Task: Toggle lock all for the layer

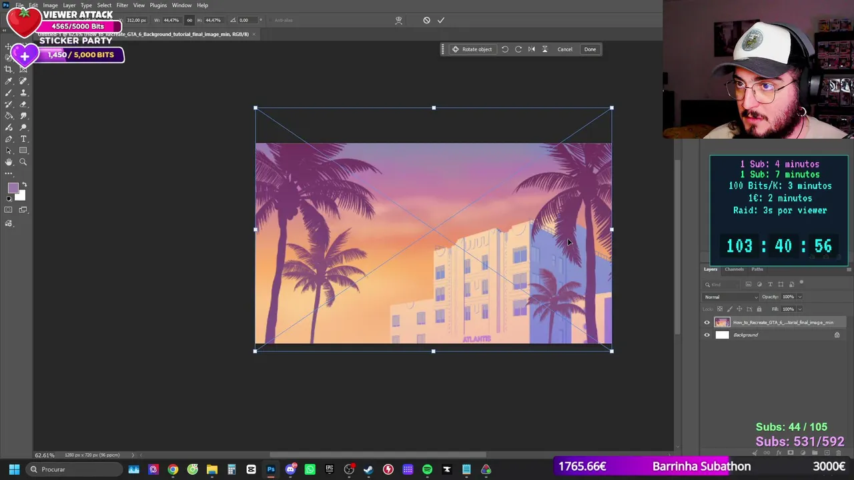Action: (759, 309)
